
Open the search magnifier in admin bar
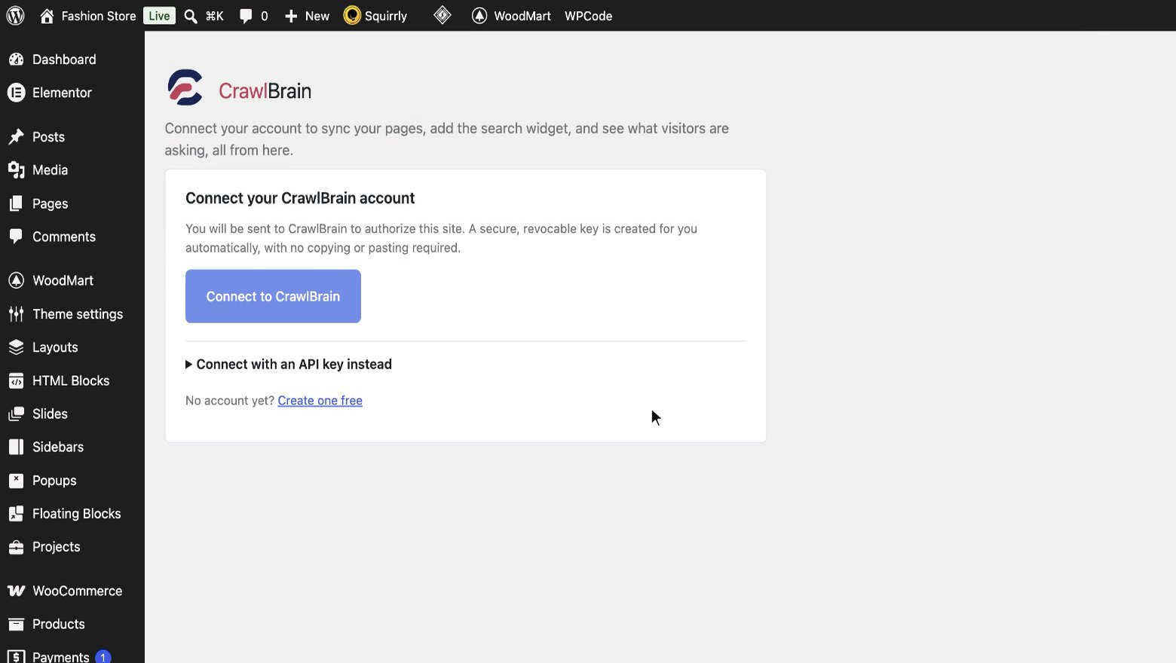point(191,16)
